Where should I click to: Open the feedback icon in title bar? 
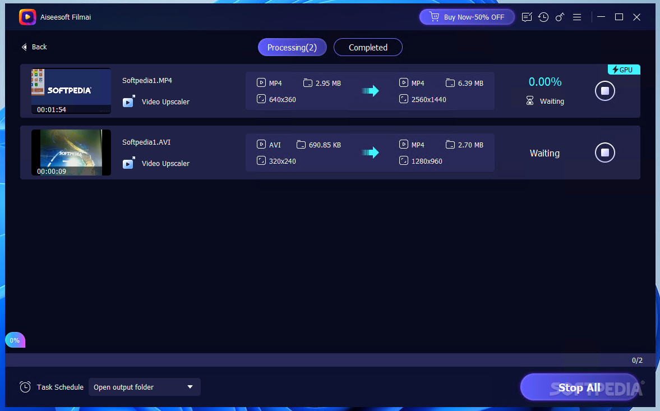[x=527, y=17]
